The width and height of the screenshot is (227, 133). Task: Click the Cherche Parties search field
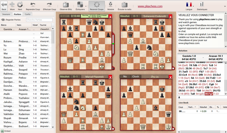[x=39, y=20]
